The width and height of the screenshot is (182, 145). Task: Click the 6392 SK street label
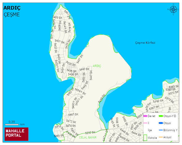[x=158, y=101]
